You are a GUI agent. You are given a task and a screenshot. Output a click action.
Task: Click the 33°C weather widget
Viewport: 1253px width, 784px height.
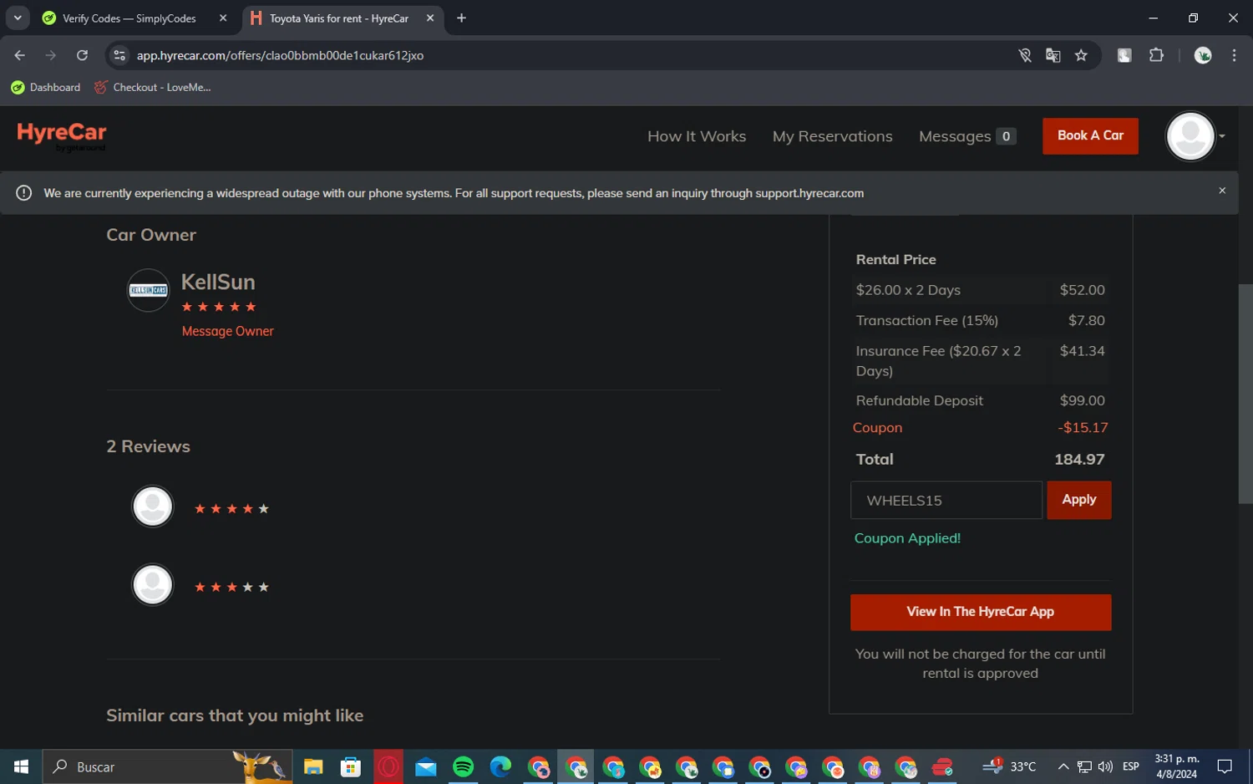click(x=1011, y=766)
